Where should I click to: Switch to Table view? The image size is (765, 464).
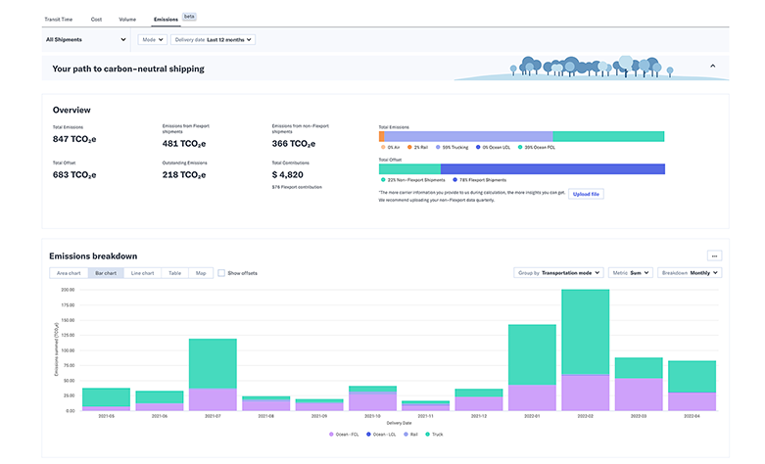point(174,273)
